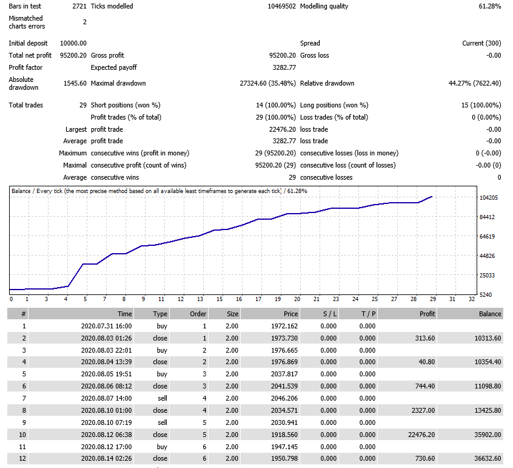This screenshot has width=513, height=468.
Task: Click the Mismatched charts errors label
Action: (x=27, y=22)
